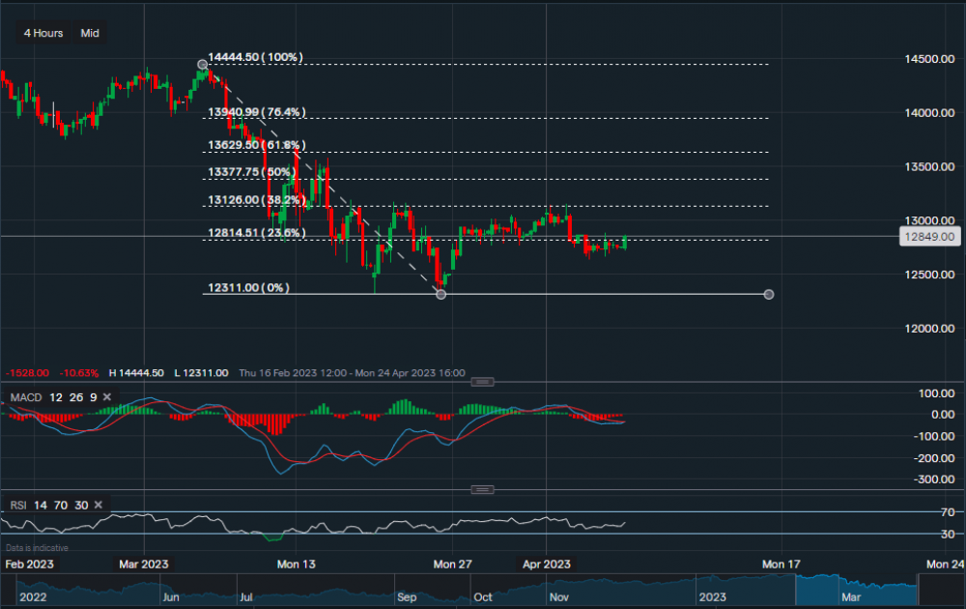The image size is (966, 609).
Task: Open MACD settings via the MACD label
Action: [x=23, y=397]
